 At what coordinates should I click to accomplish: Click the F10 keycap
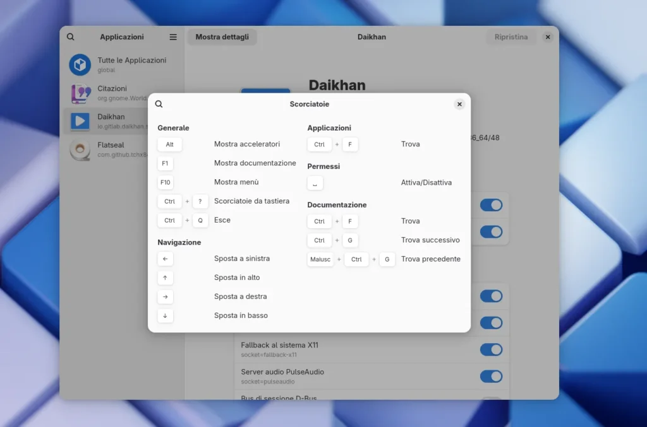pyautogui.click(x=166, y=182)
